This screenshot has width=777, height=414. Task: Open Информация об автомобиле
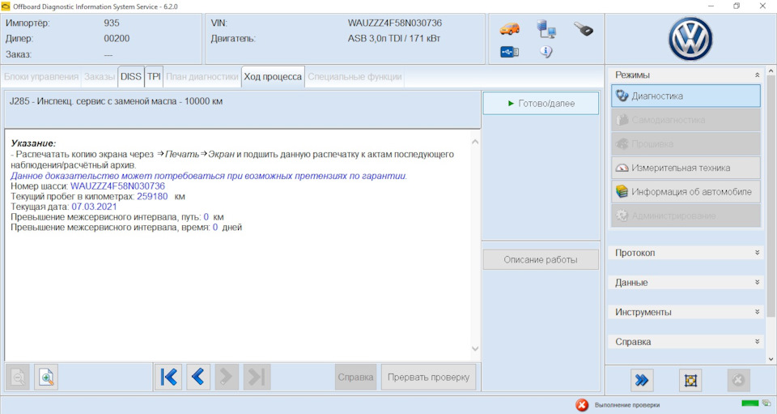pyautogui.click(x=686, y=192)
